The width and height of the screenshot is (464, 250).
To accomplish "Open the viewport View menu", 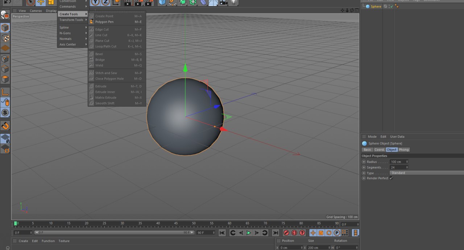I will click(22, 11).
